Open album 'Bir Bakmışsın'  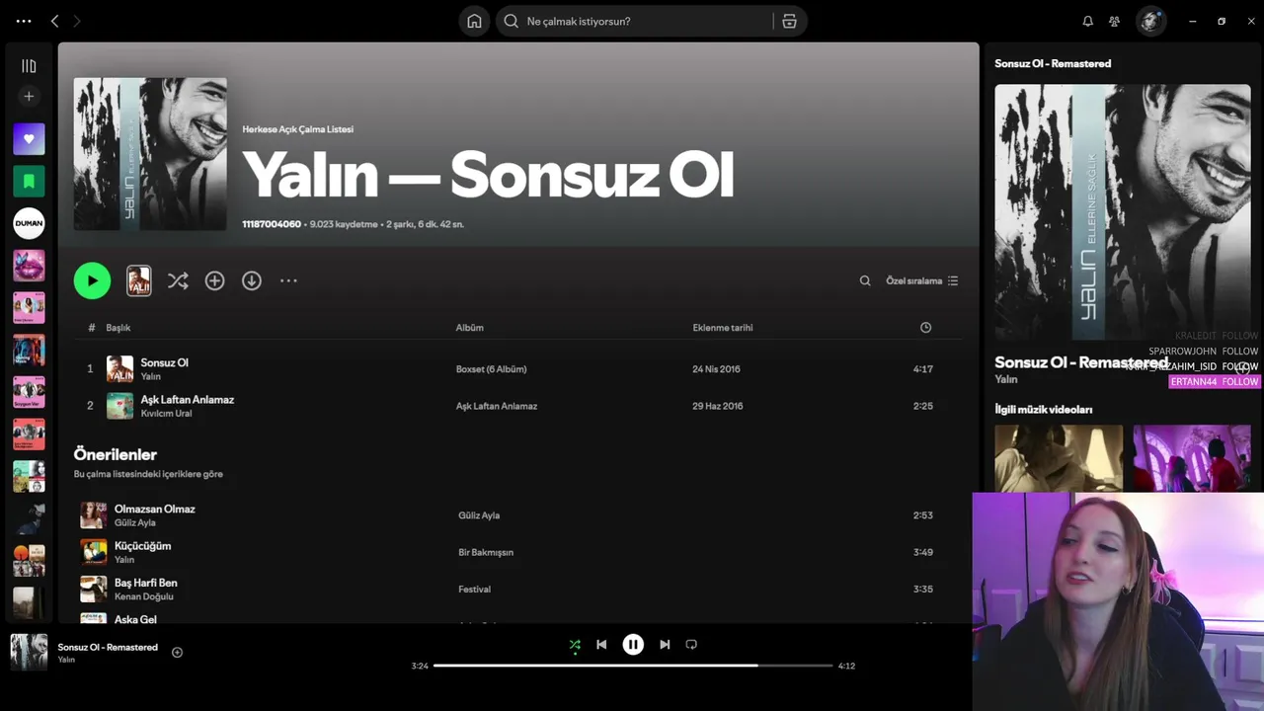coord(486,552)
